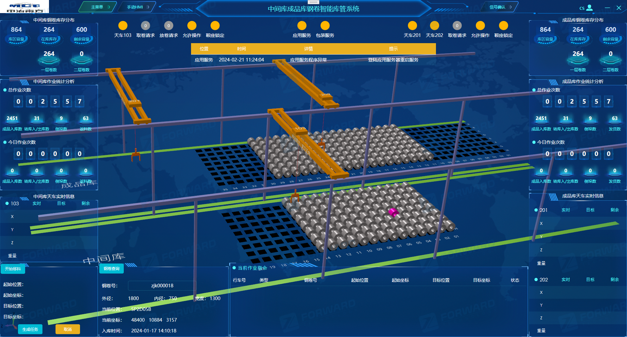This screenshot has height=337, width=627.
Task: Select the crane 202 bullet marker
Action: point(536,279)
